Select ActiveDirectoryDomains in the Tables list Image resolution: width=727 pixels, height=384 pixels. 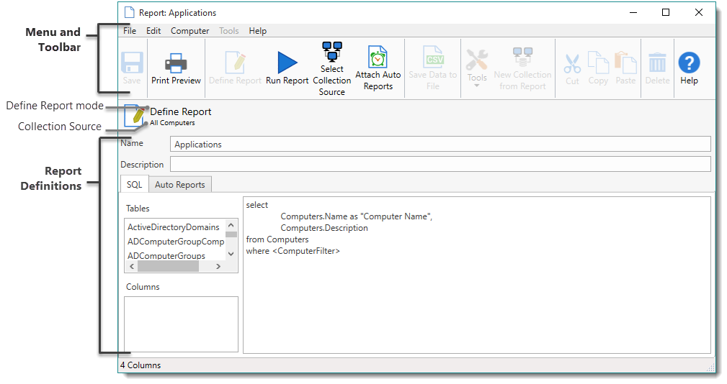point(174,227)
